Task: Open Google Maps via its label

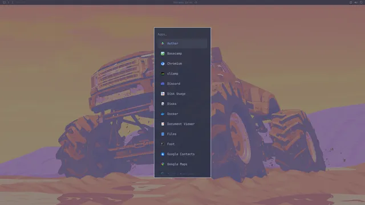Action: [177, 164]
